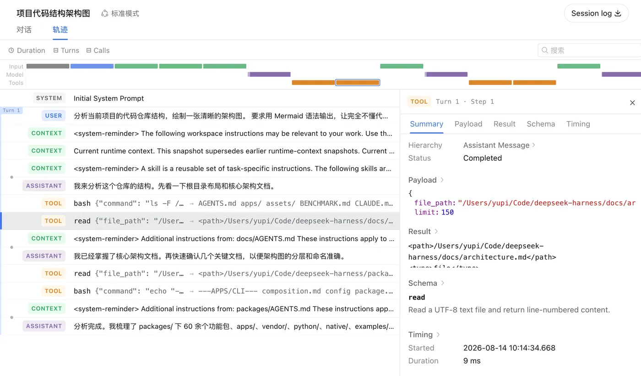
Task: Click the Completed status value
Action: point(483,158)
